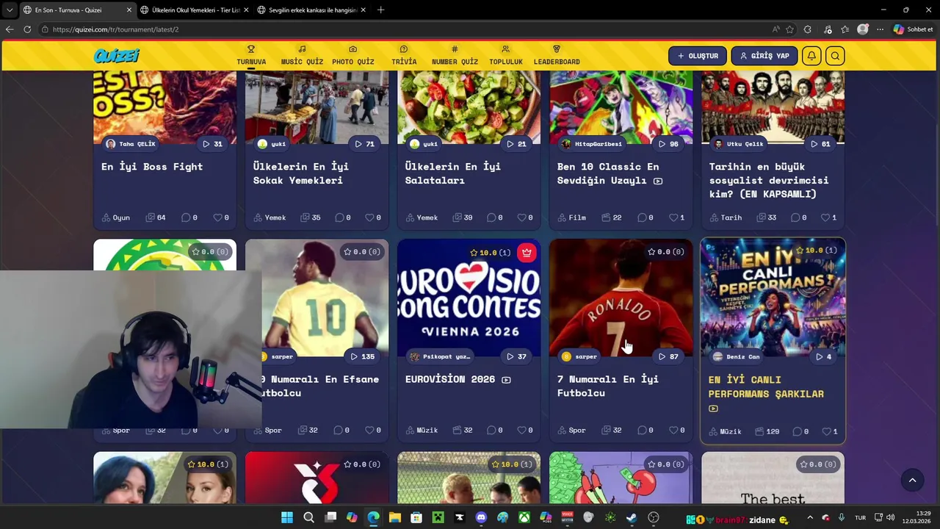Open the Topluluk menu item

506,56
